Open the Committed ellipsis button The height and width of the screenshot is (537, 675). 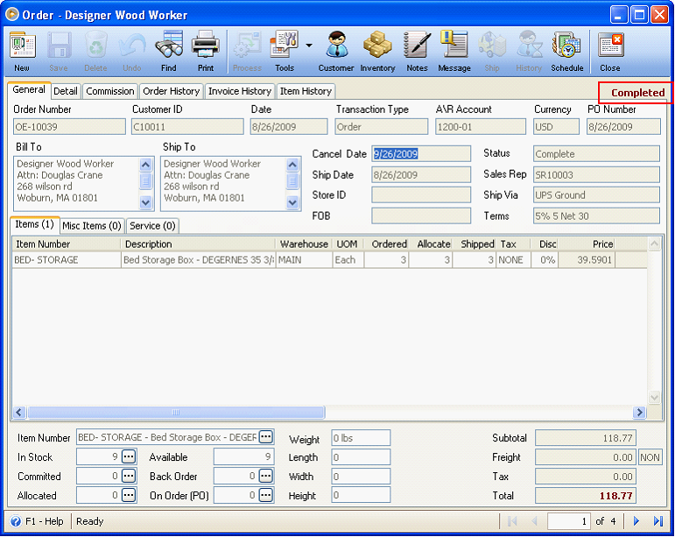pos(129,476)
